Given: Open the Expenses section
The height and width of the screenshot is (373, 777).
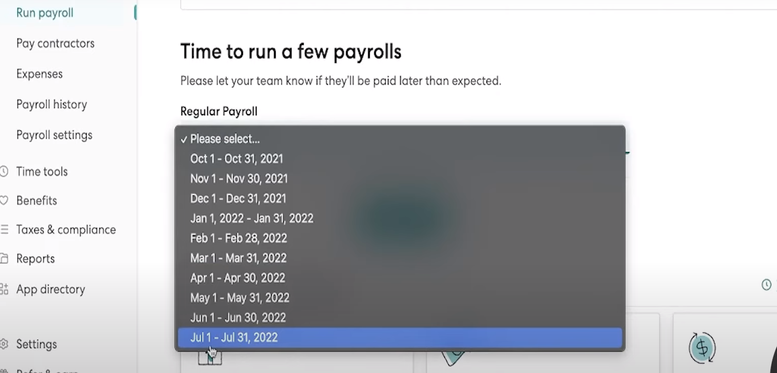Looking at the screenshot, I should pyautogui.click(x=39, y=74).
